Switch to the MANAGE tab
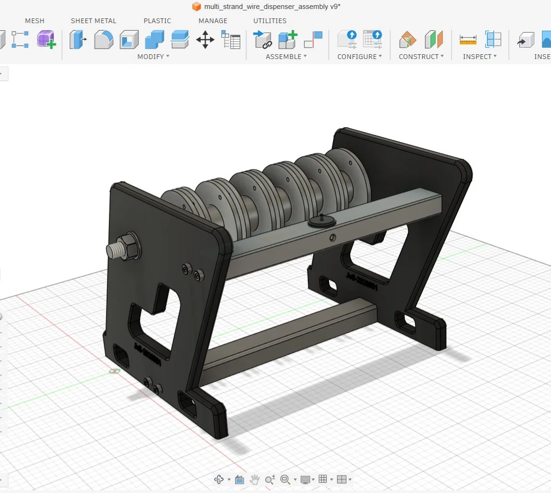 213,21
